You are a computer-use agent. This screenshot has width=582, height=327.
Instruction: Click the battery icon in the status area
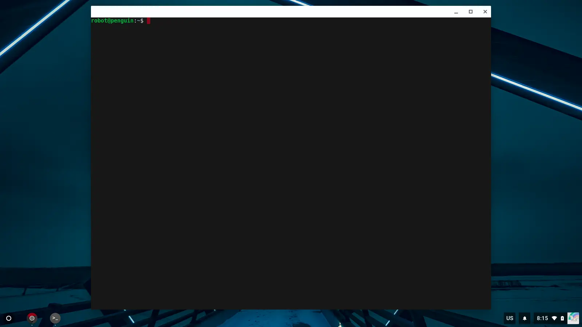coord(562,318)
